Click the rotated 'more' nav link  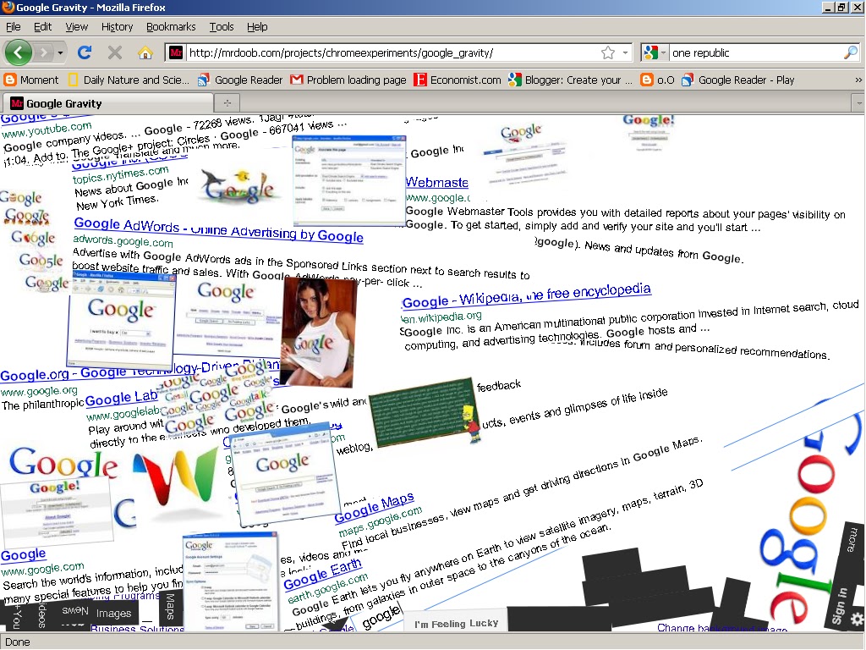pos(852,539)
